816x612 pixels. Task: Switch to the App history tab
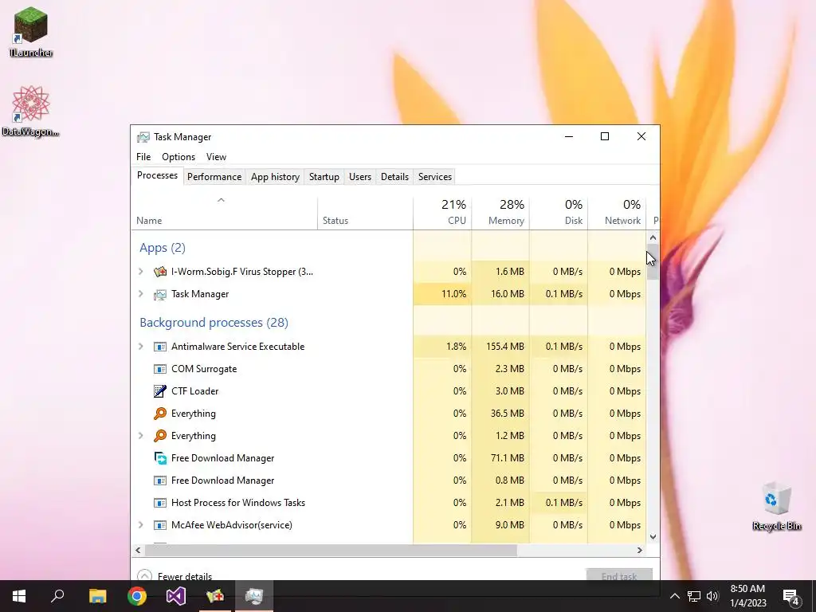pyautogui.click(x=275, y=177)
